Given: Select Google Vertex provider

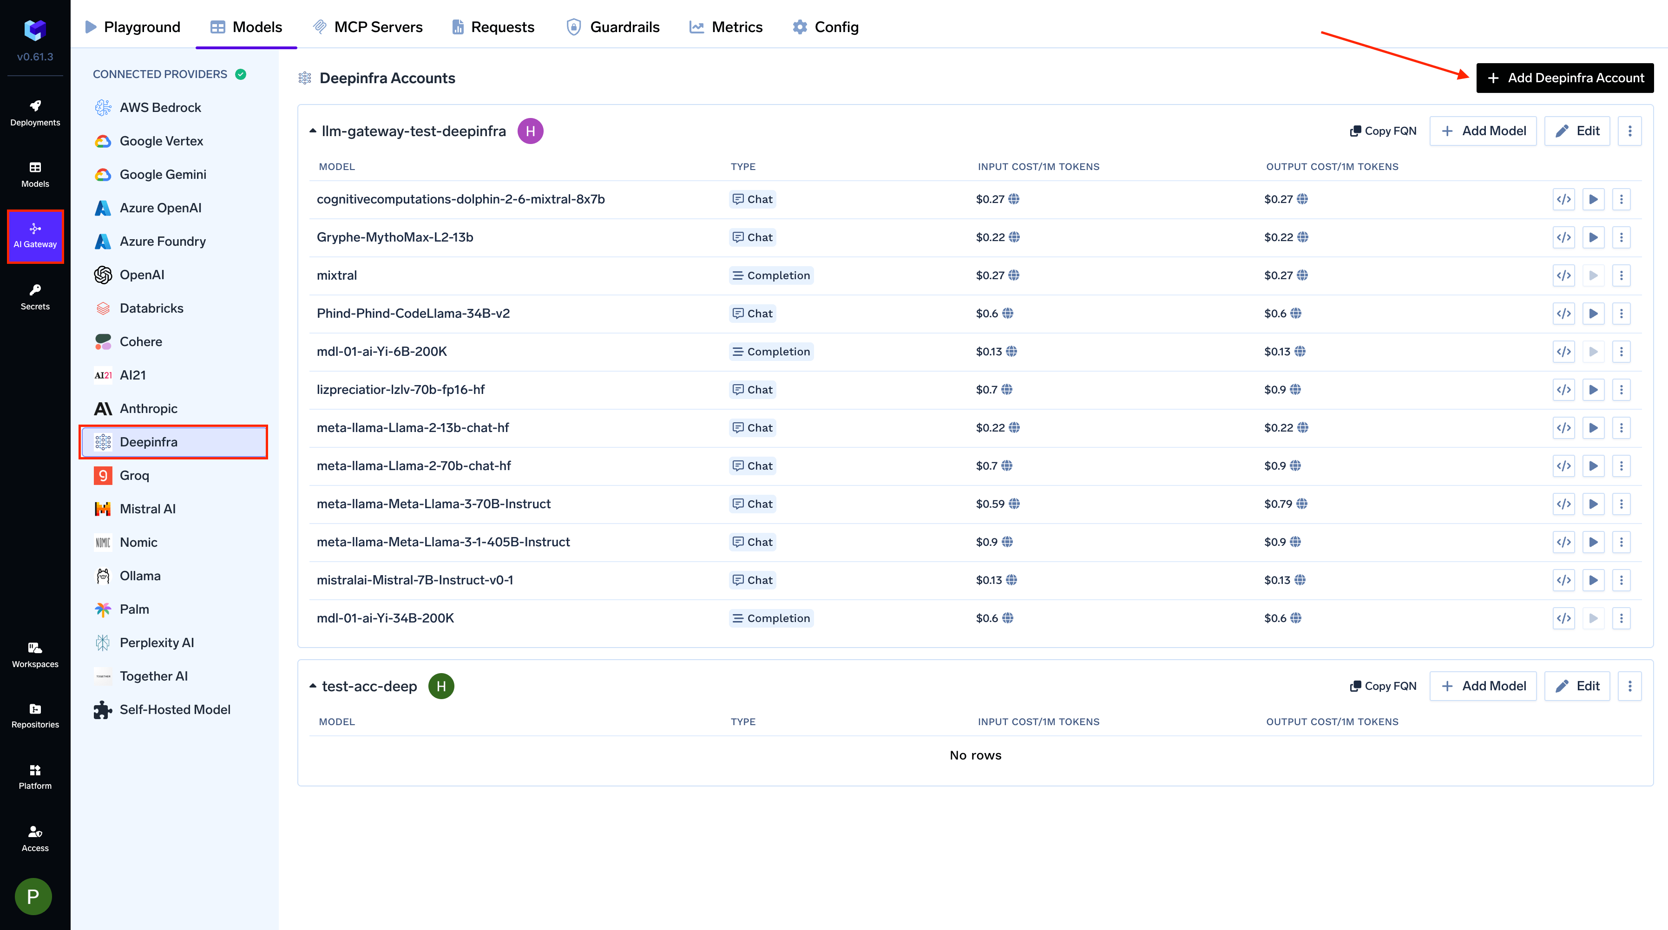Looking at the screenshot, I should pyautogui.click(x=174, y=141).
